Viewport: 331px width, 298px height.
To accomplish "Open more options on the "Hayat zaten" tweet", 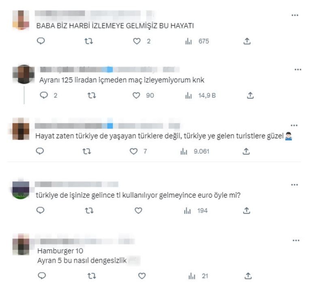I will click(x=294, y=125).
